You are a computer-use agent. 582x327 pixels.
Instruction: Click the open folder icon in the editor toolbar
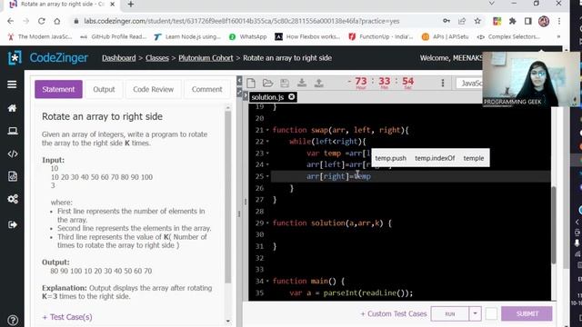coord(267,83)
